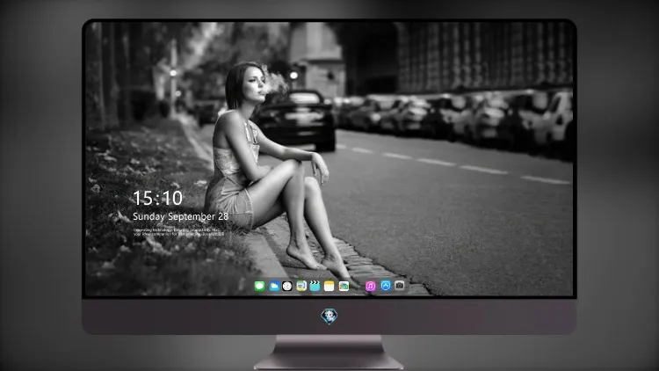
Task: Click the 15:10 clock widget
Action: coord(157,198)
